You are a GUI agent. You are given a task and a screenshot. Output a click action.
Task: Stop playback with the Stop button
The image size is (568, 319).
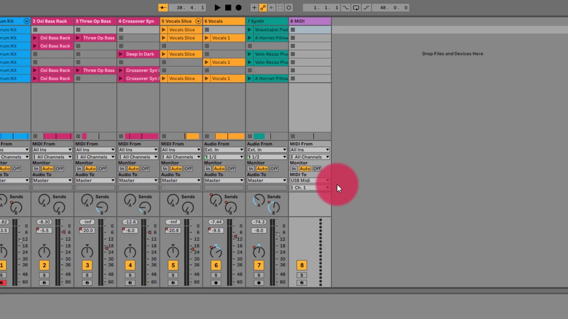[228, 8]
